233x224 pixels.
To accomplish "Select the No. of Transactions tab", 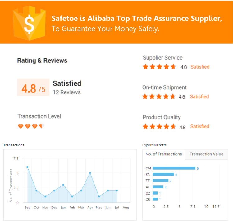I will point(164,154).
